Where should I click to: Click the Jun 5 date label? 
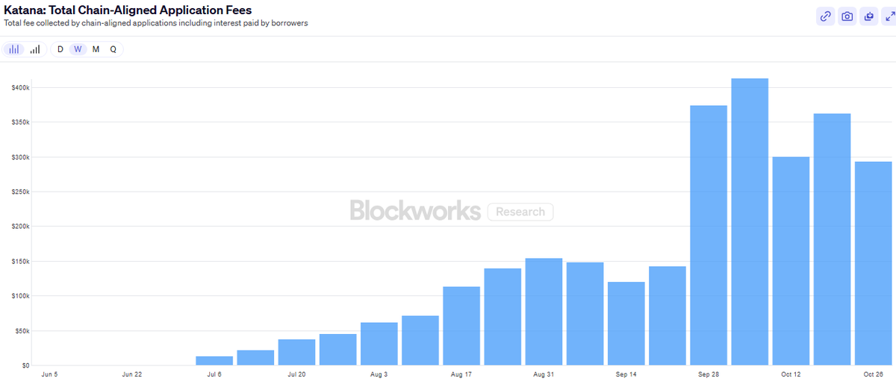(x=49, y=374)
